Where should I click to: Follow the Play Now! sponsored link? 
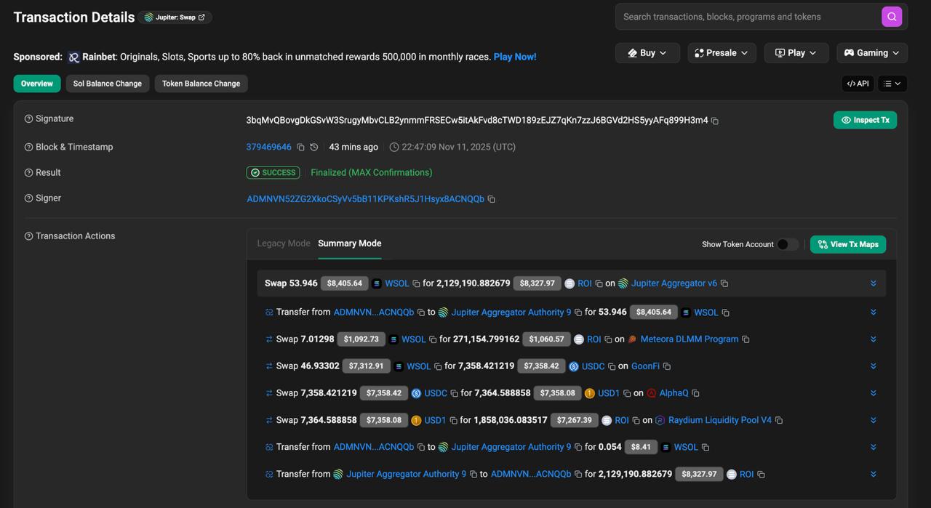tap(515, 57)
